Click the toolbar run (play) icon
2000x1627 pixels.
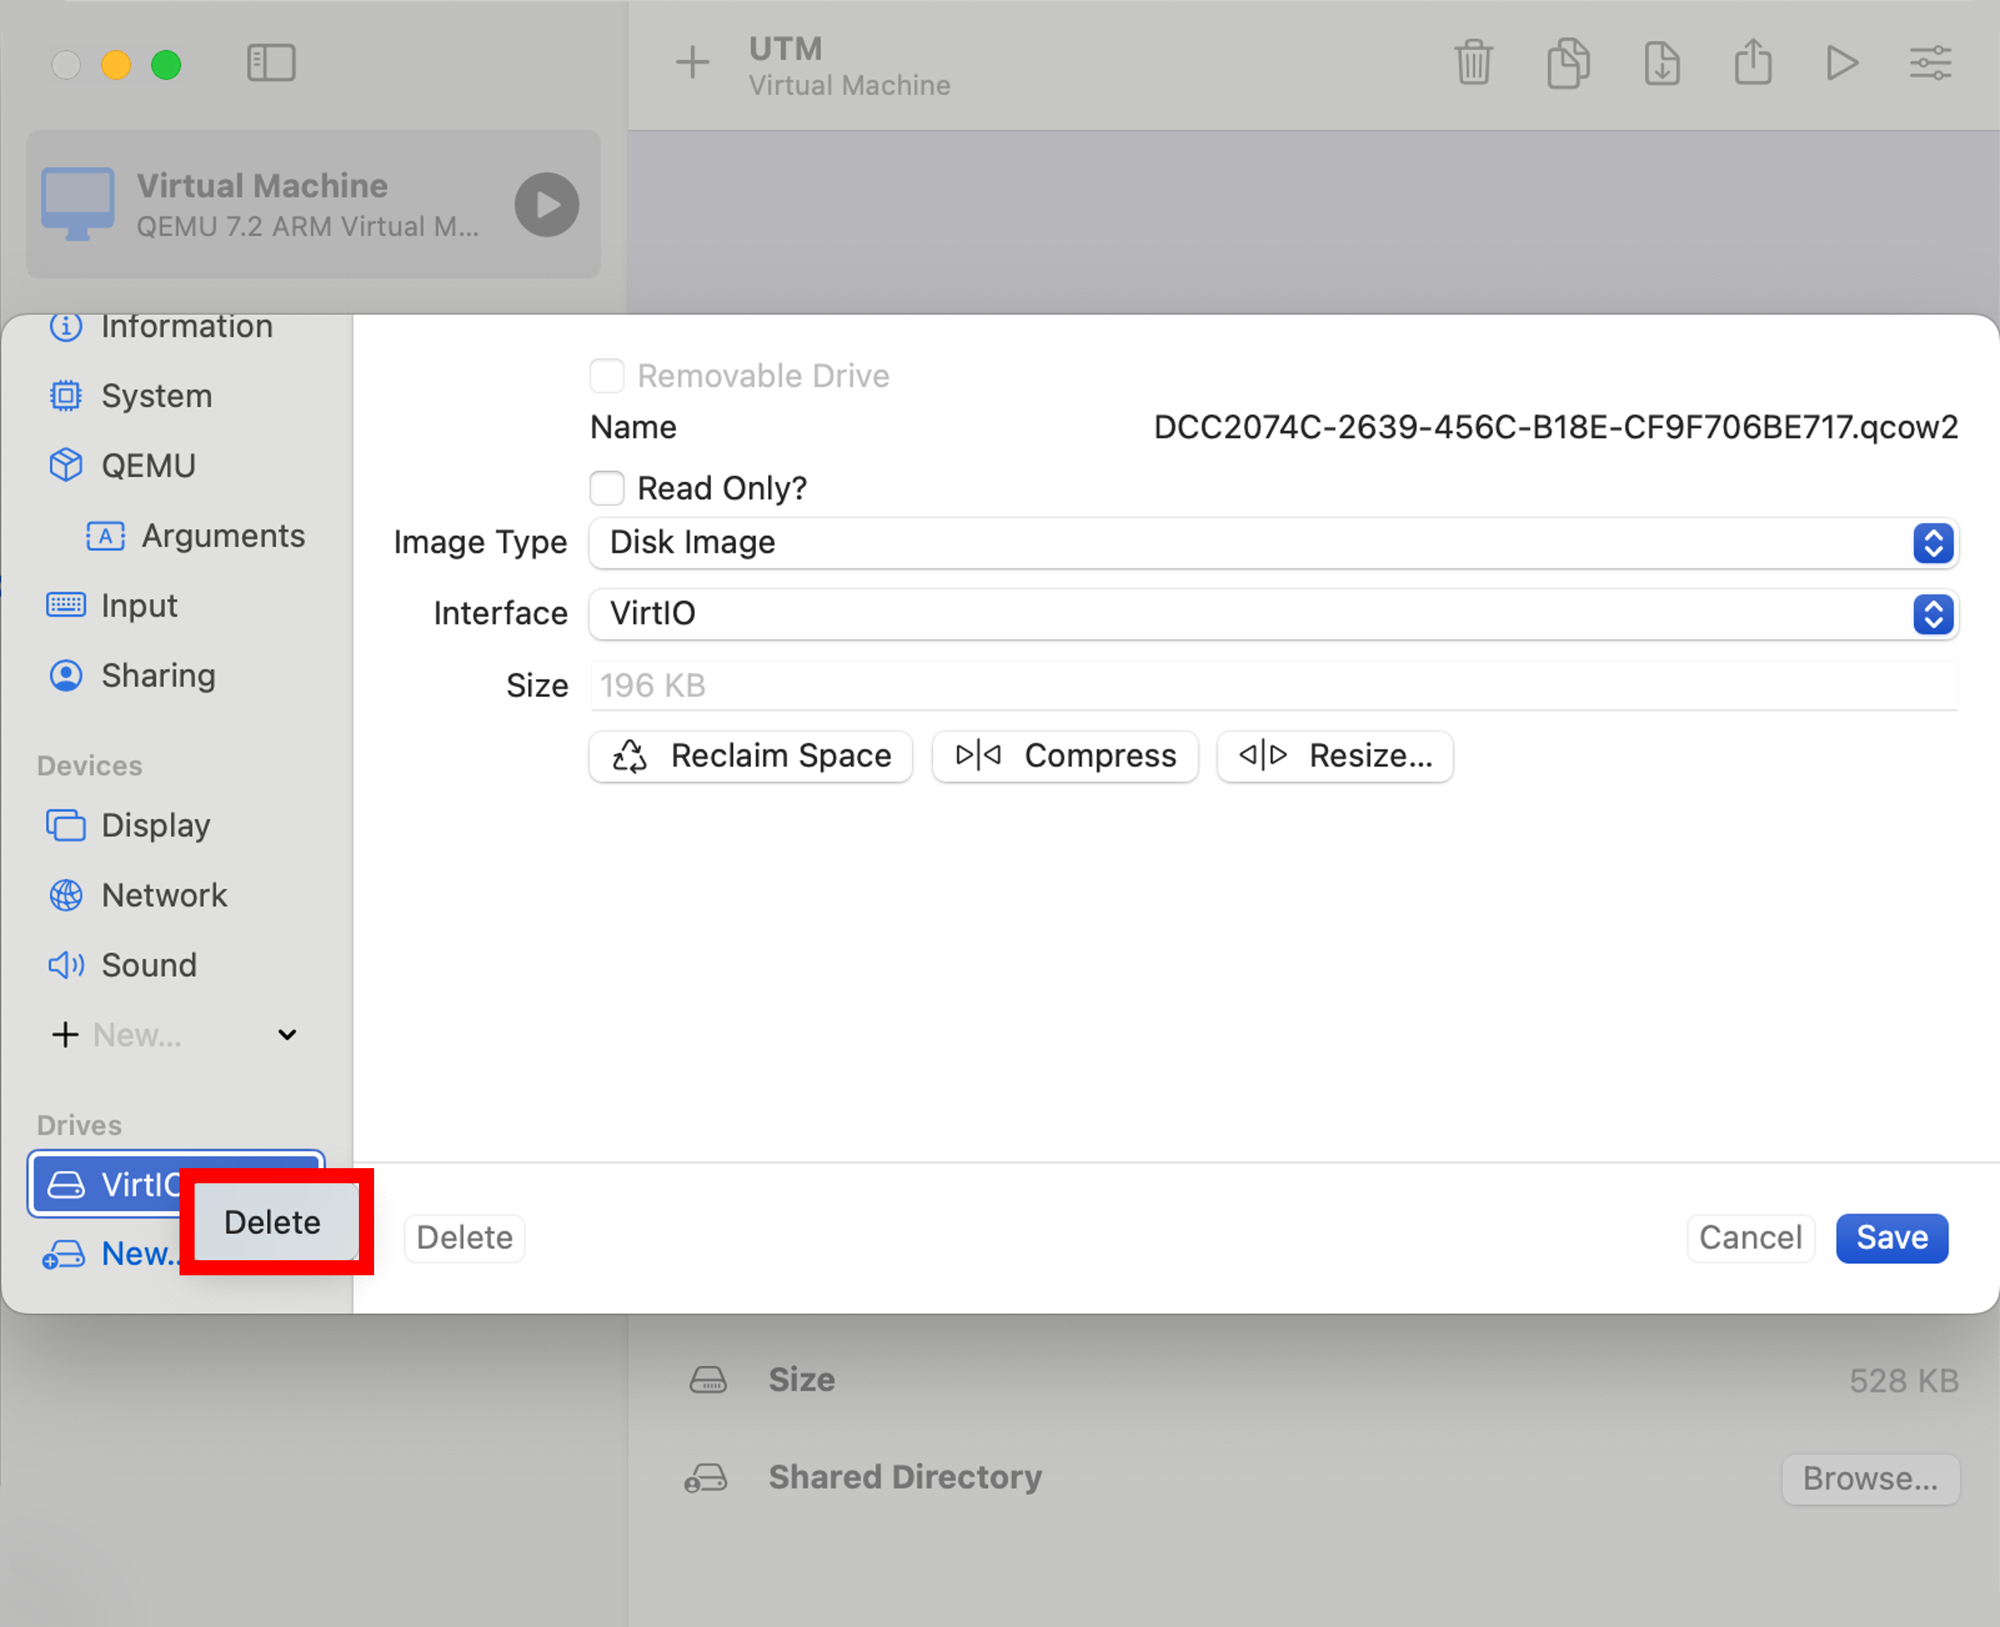[x=1842, y=63]
